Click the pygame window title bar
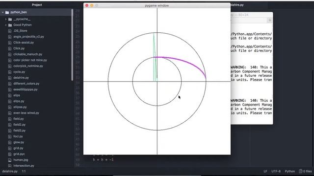The width and height of the screenshot is (314, 176). 157,5
